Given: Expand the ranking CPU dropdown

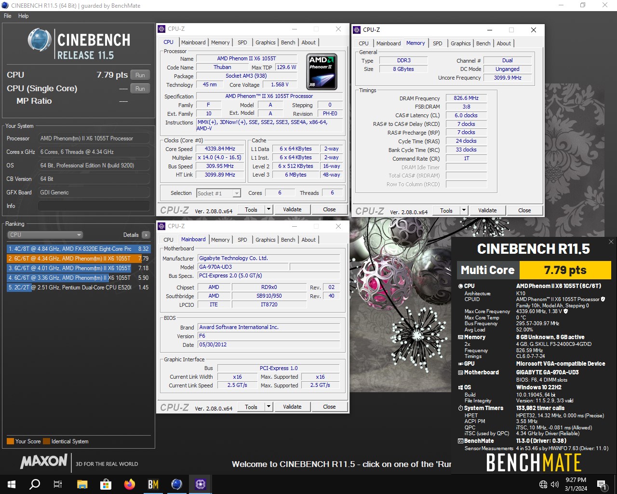Looking at the screenshot, I should click(x=45, y=235).
